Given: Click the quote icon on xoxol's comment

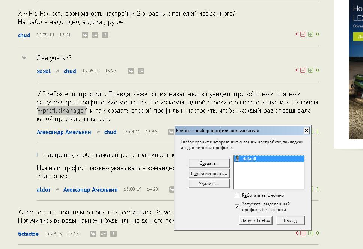Looking at the screenshot, I should pos(141,71).
